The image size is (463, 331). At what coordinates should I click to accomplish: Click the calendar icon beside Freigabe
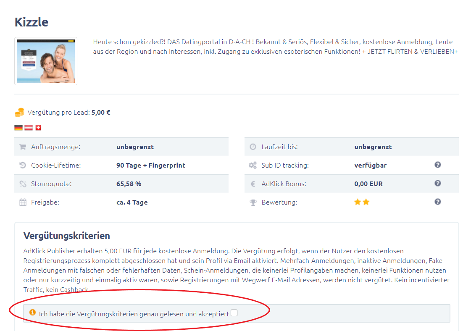(x=23, y=202)
